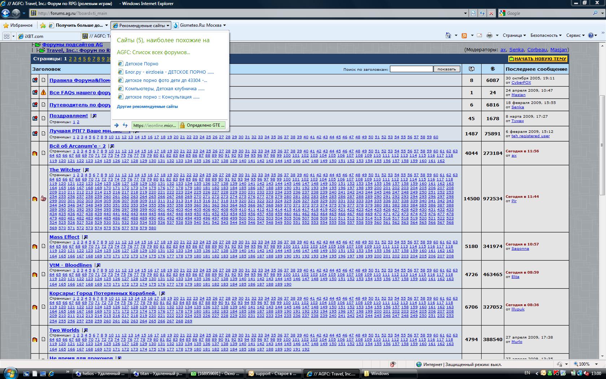Open The Witcher forum thread link
The width and height of the screenshot is (606, 379).
coord(65,170)
